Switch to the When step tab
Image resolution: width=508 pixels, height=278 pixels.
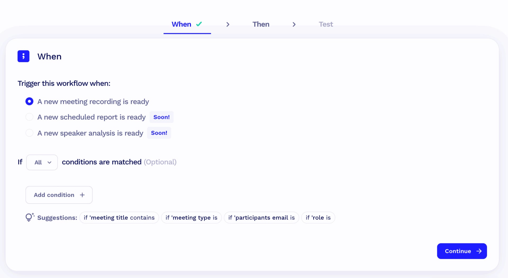pyautogui.click(x=187, y=24)
